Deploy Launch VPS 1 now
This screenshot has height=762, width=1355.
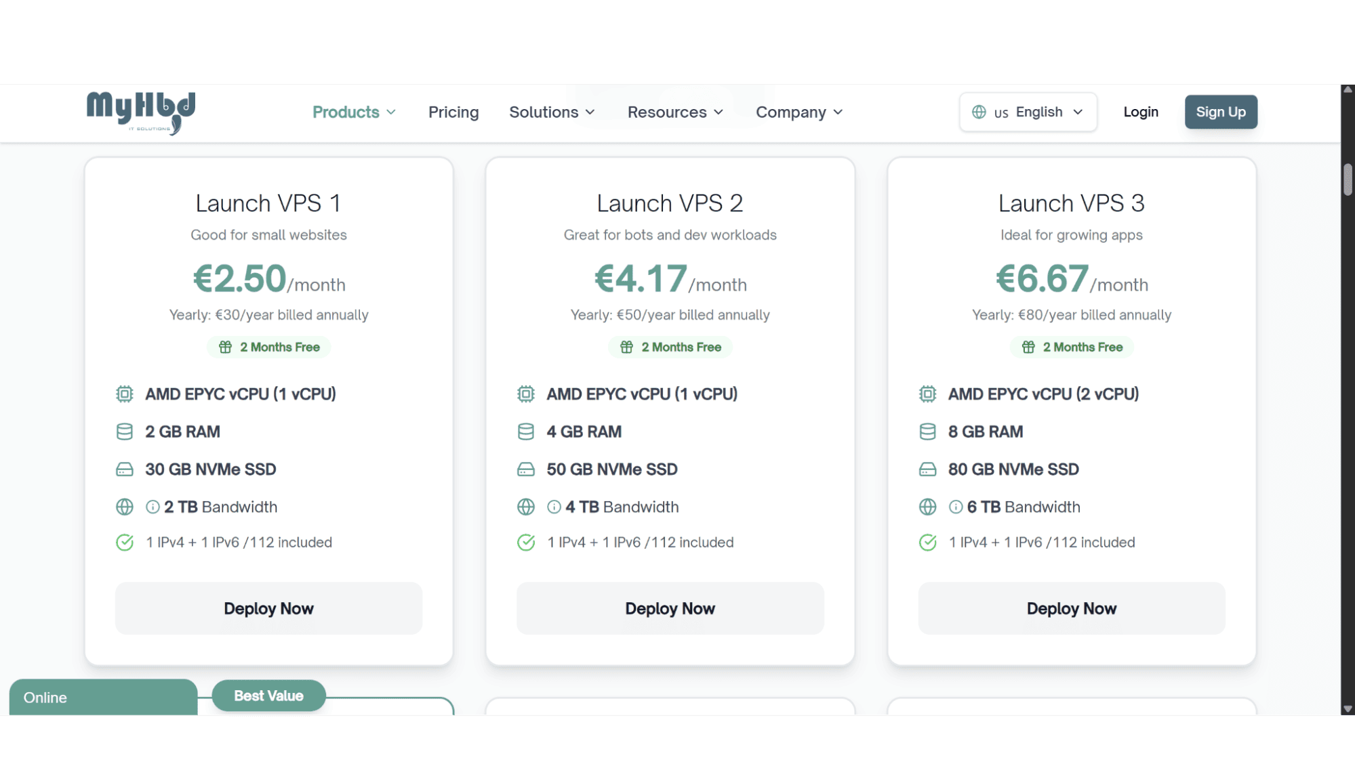pyautogui.click(x=269, y=609)
